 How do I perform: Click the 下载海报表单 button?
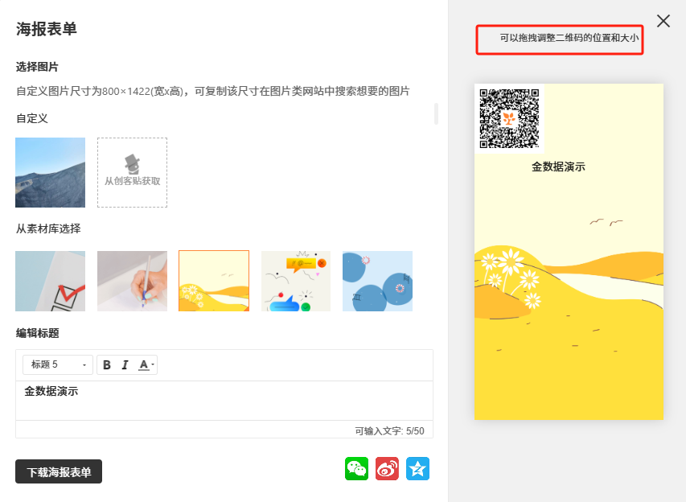coord(59,471)
